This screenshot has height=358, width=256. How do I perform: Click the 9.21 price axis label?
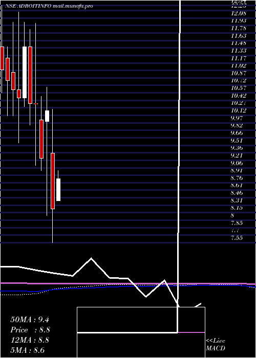(237, 155)
